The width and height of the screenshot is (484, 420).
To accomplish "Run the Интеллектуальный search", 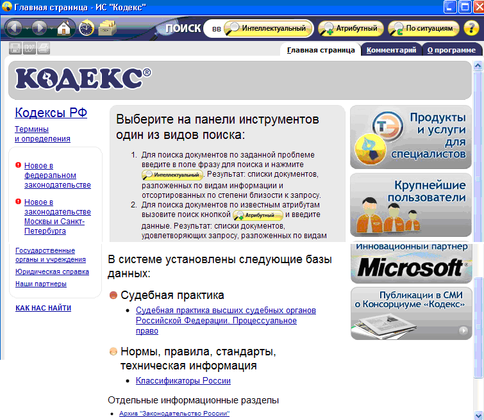I will [267, 28].
